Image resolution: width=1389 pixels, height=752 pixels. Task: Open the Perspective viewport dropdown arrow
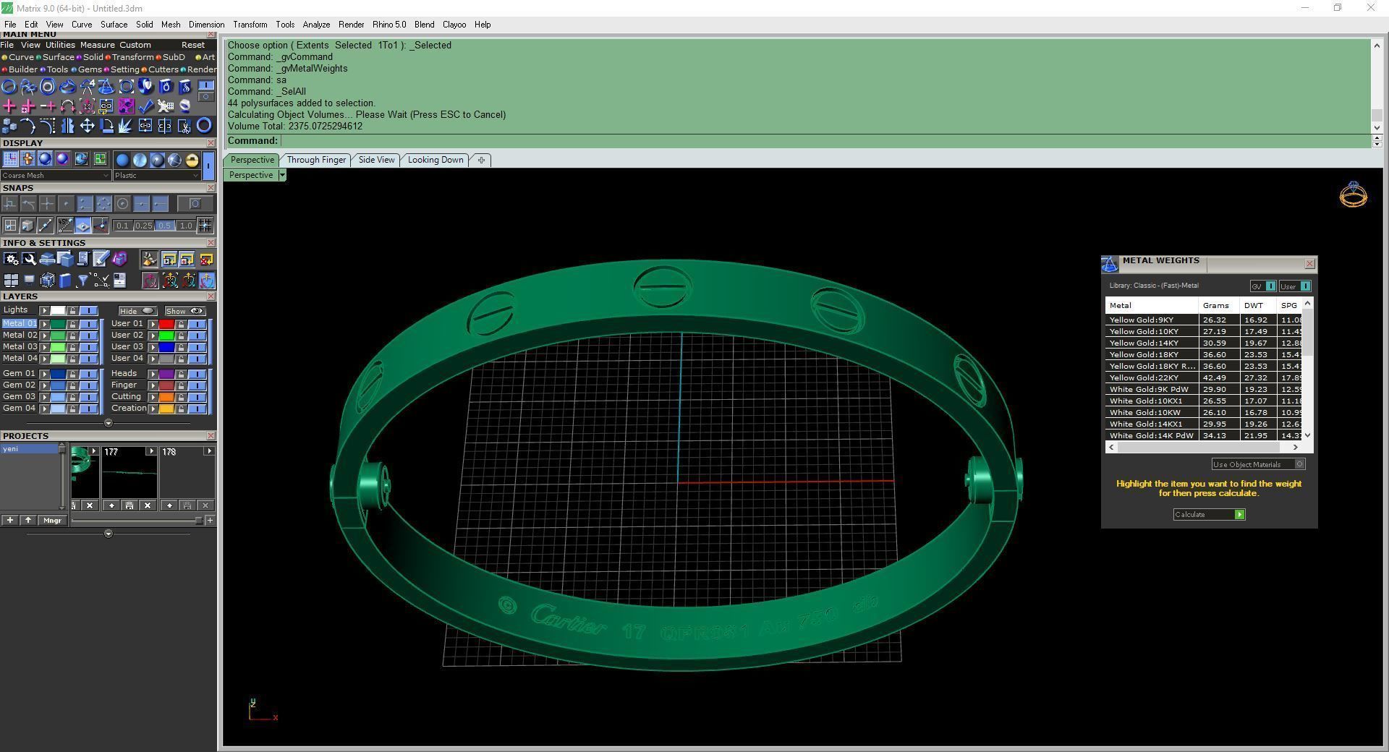(x=282, y=175)
